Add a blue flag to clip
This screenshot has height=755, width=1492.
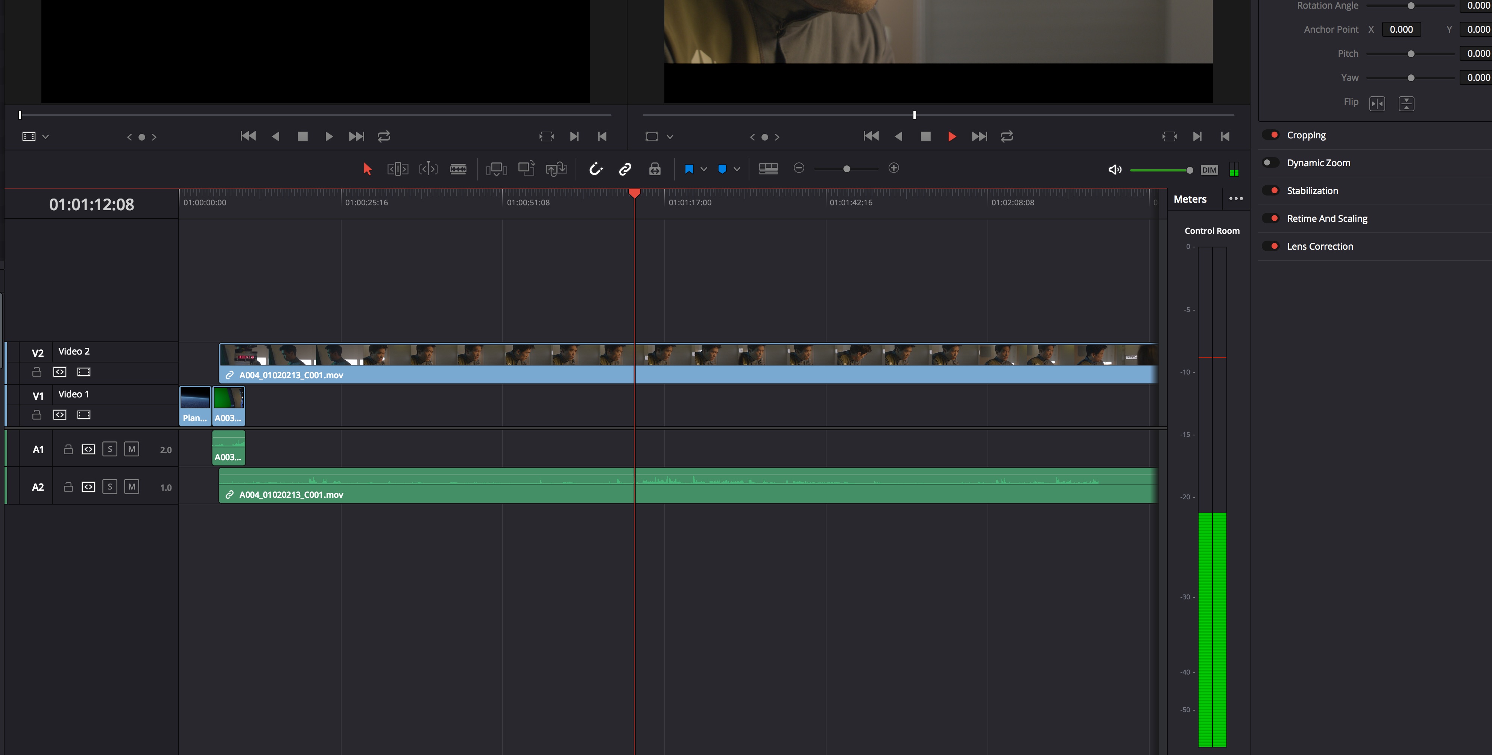tap(689, 169)
